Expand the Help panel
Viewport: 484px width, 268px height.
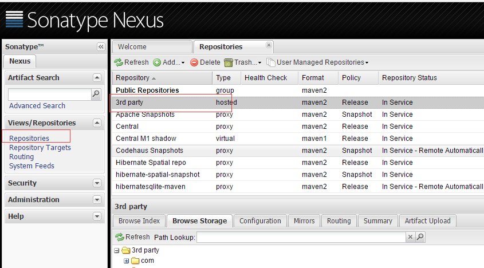97,216
